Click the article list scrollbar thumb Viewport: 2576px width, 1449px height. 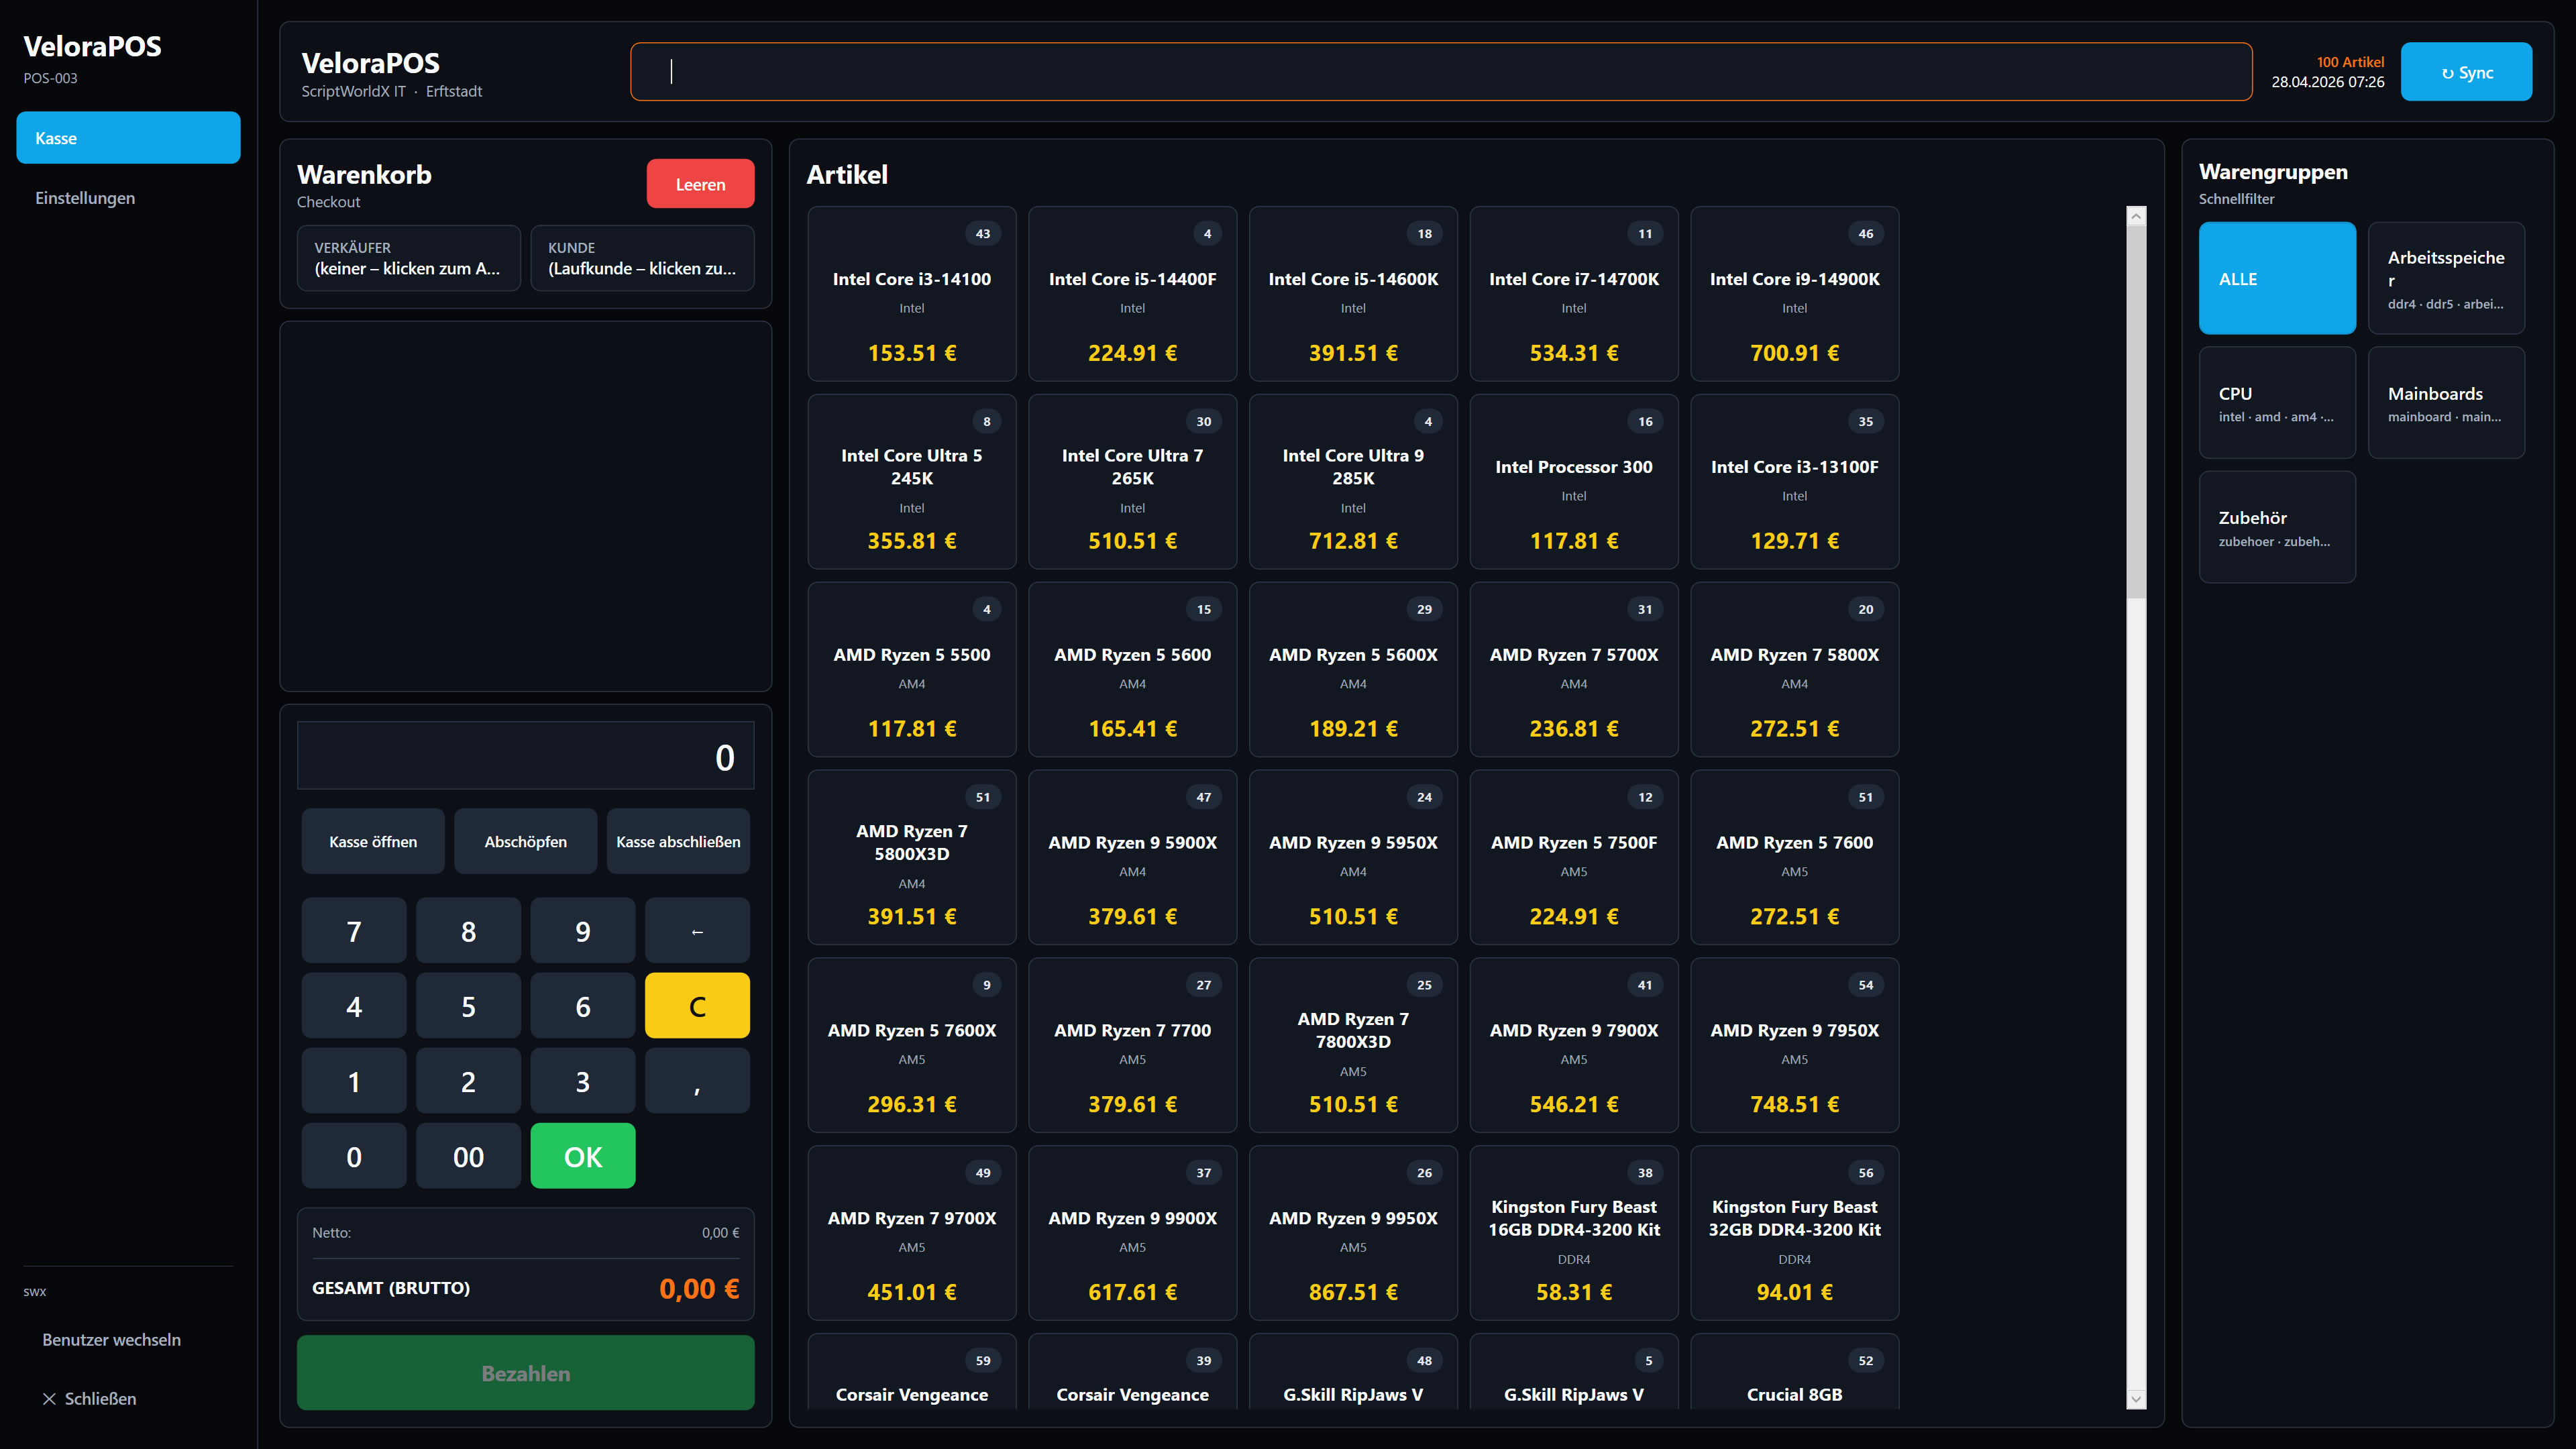pos(2136,412)
